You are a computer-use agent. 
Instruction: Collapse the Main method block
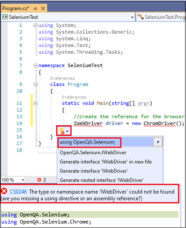(36, 103)
